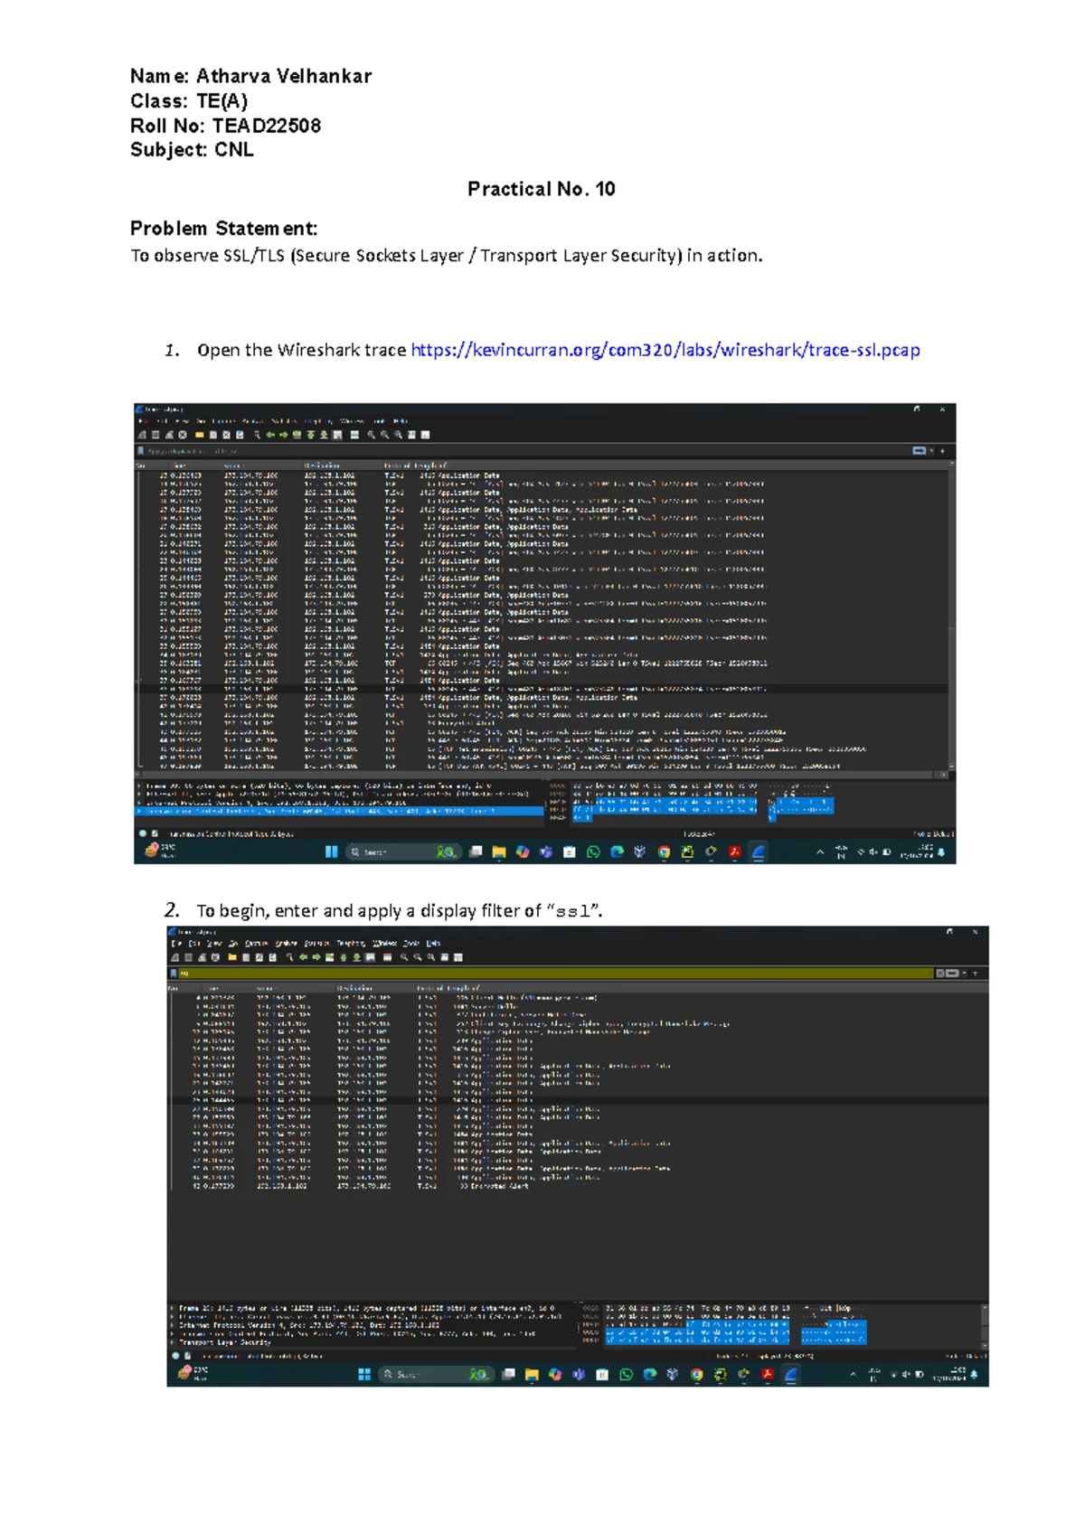Click taskbar Search box in ssl-filtered screenshot
1085x1534 pixels.
pyautogui.click(x=436, y=1374)
